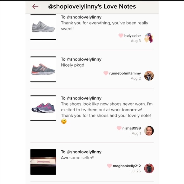
Task: Tap the pink heart beside meghankelly212
Action: 109,166
